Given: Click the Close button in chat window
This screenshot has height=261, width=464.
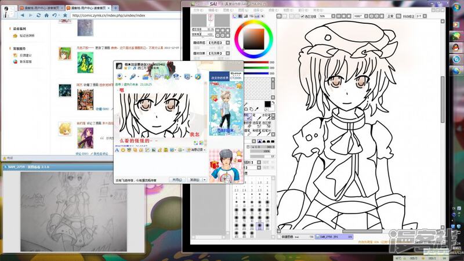Looking at the screenshot, I should click(177, 180).
